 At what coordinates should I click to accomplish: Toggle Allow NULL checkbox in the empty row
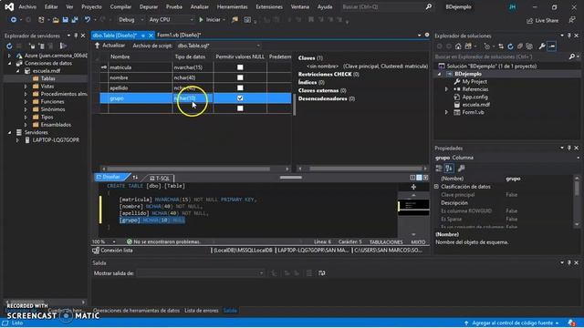(x=240, y=108)
